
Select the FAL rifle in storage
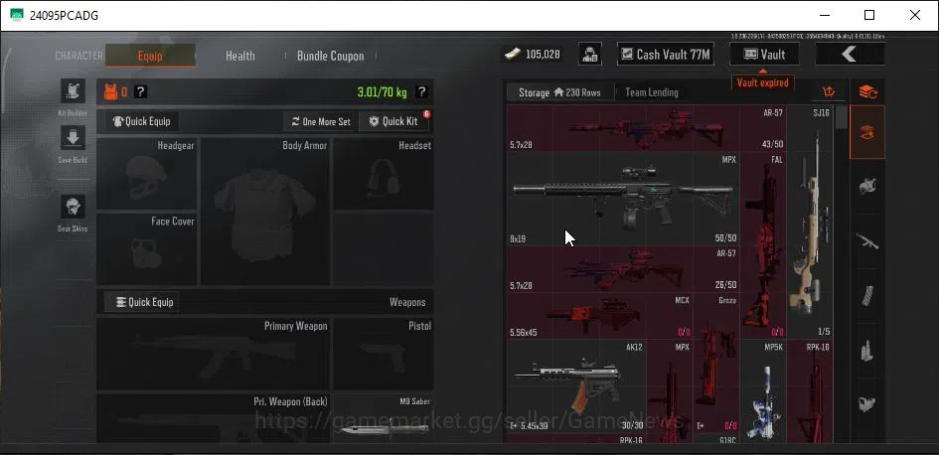point(763,245)
